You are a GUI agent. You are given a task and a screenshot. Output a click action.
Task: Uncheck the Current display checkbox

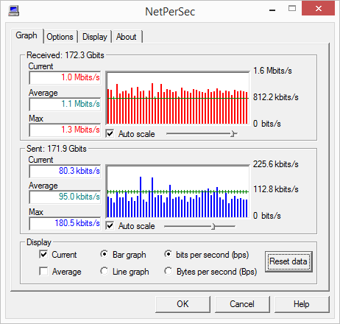coord(43,255)
